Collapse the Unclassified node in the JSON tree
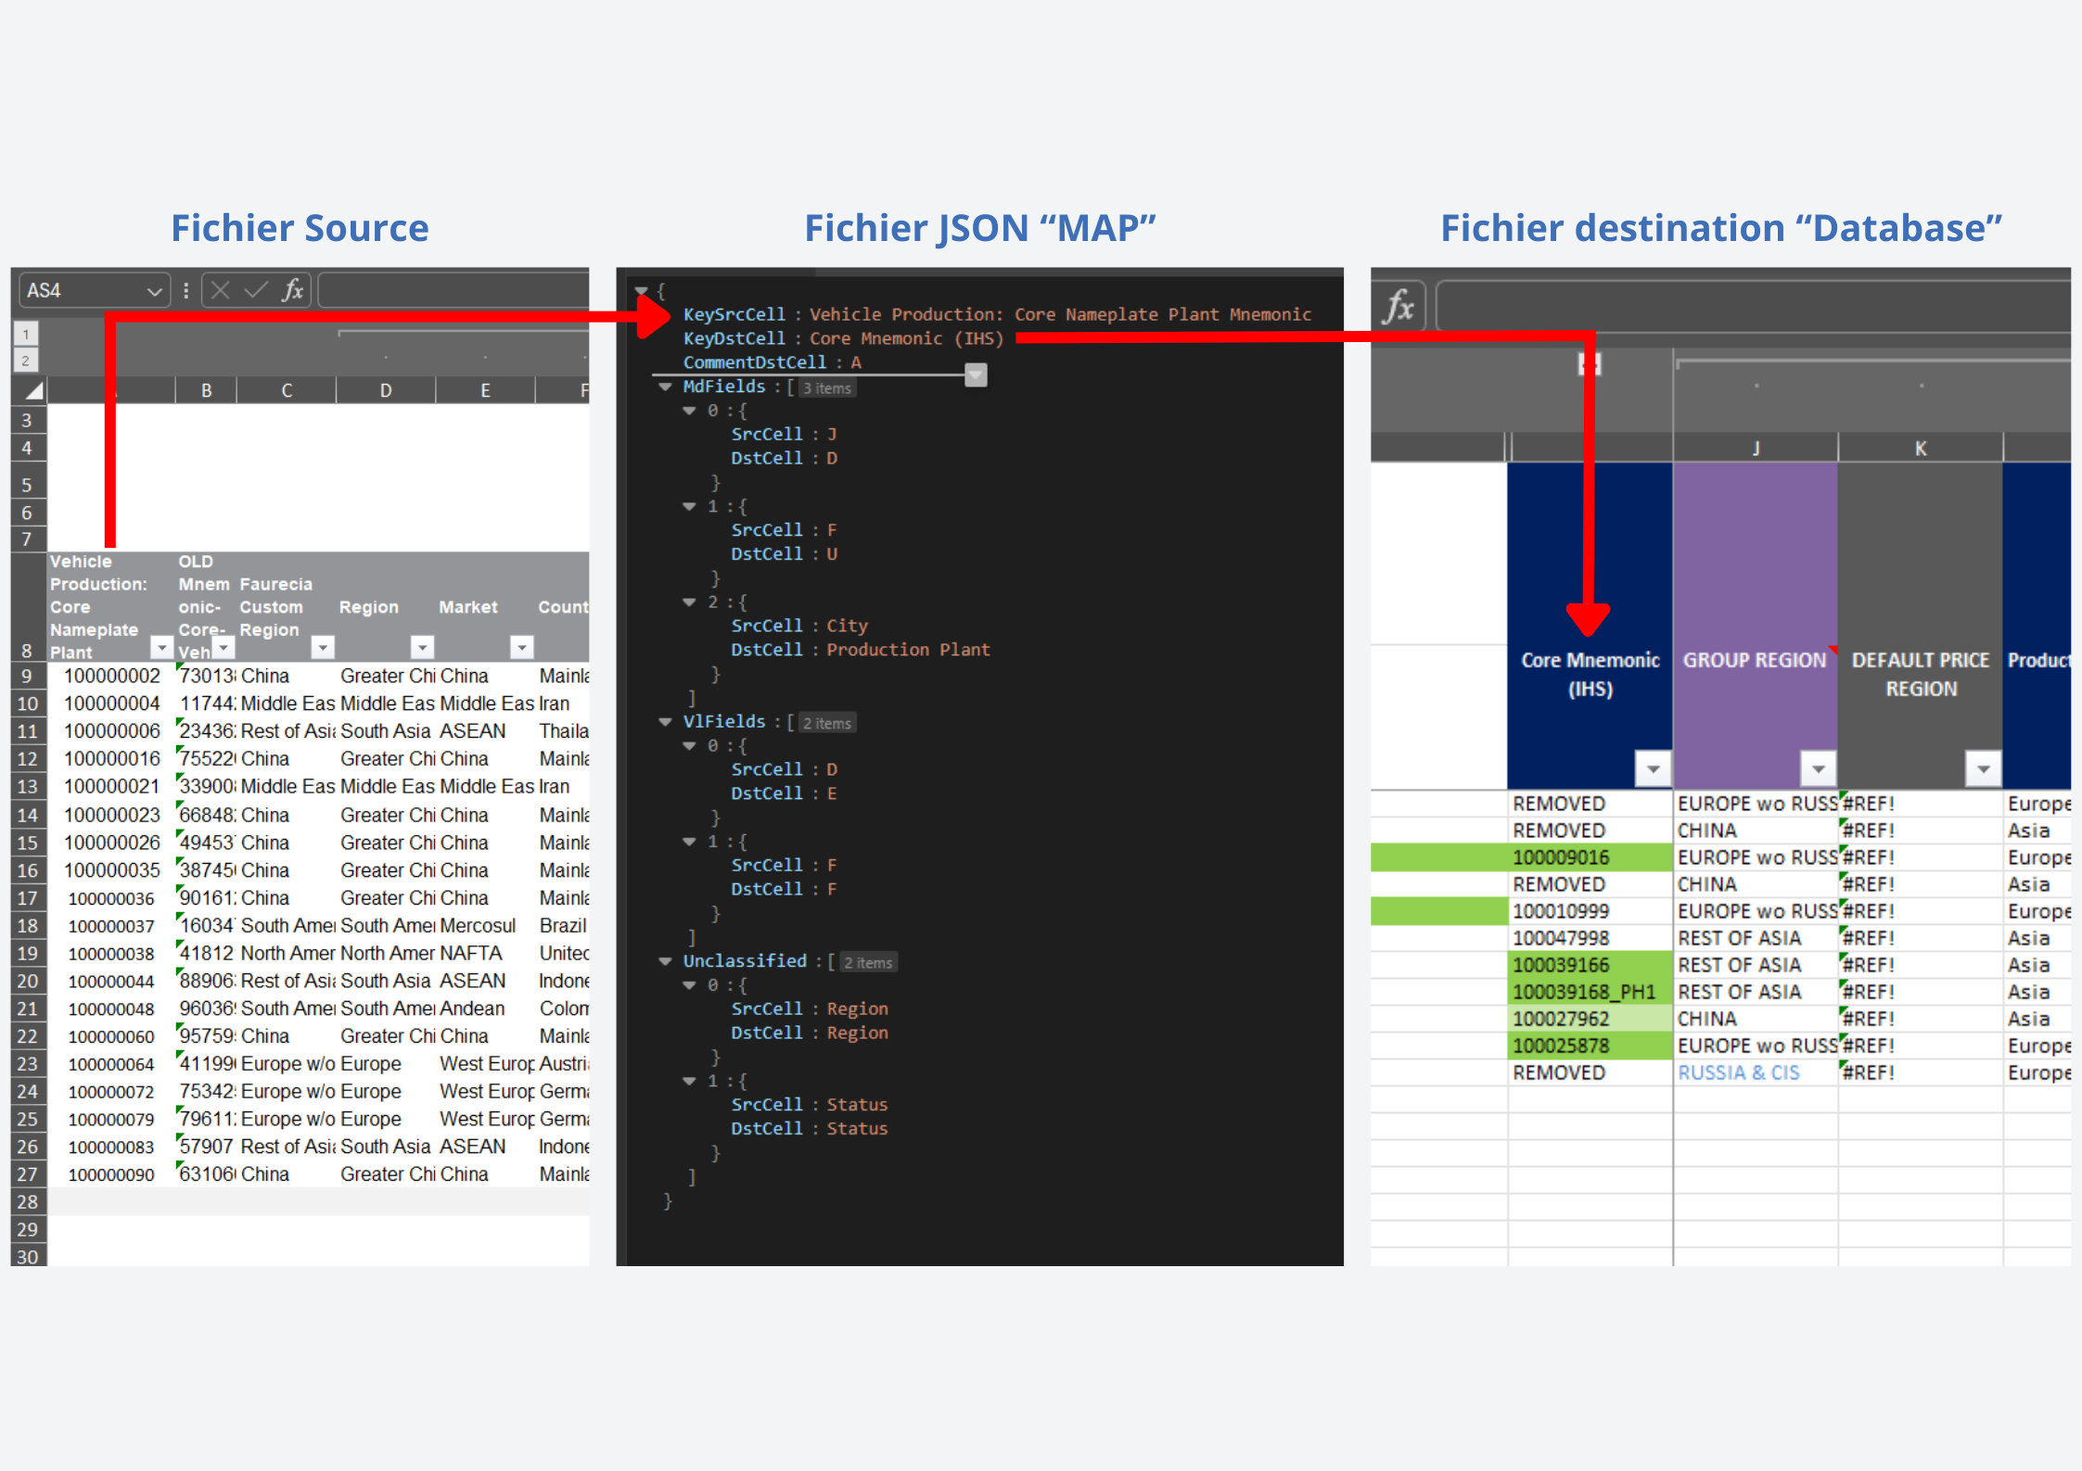2082x1471 pixels. [x=665, y=961]
